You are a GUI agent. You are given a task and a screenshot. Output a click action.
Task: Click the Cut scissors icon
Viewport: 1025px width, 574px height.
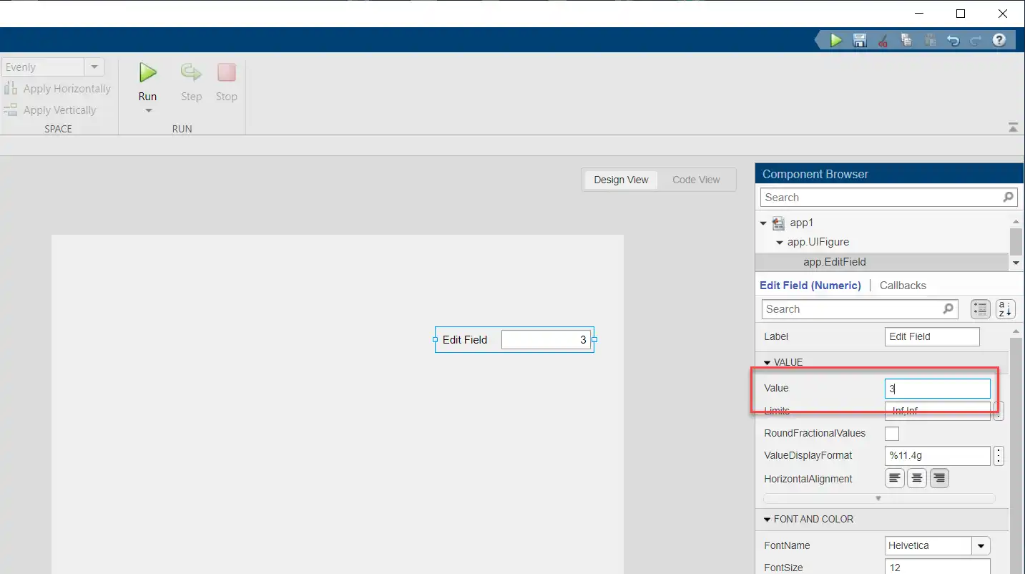point(883,41)
